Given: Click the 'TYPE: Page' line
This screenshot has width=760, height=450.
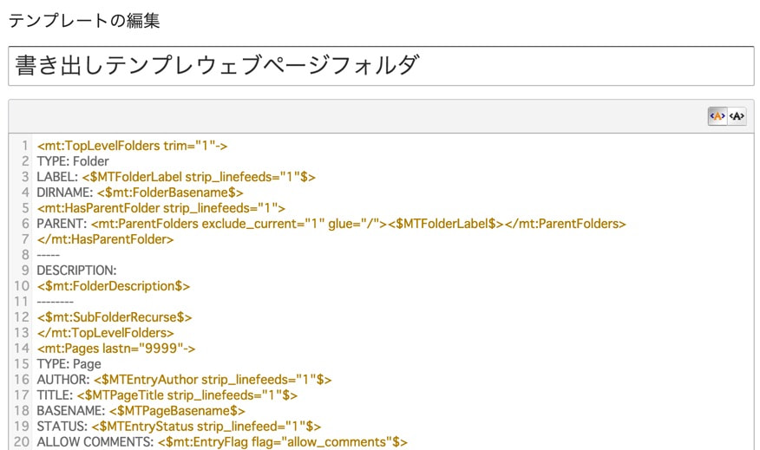Looking at the screenshot, I should pyautogui.click(x=69, y=364).
